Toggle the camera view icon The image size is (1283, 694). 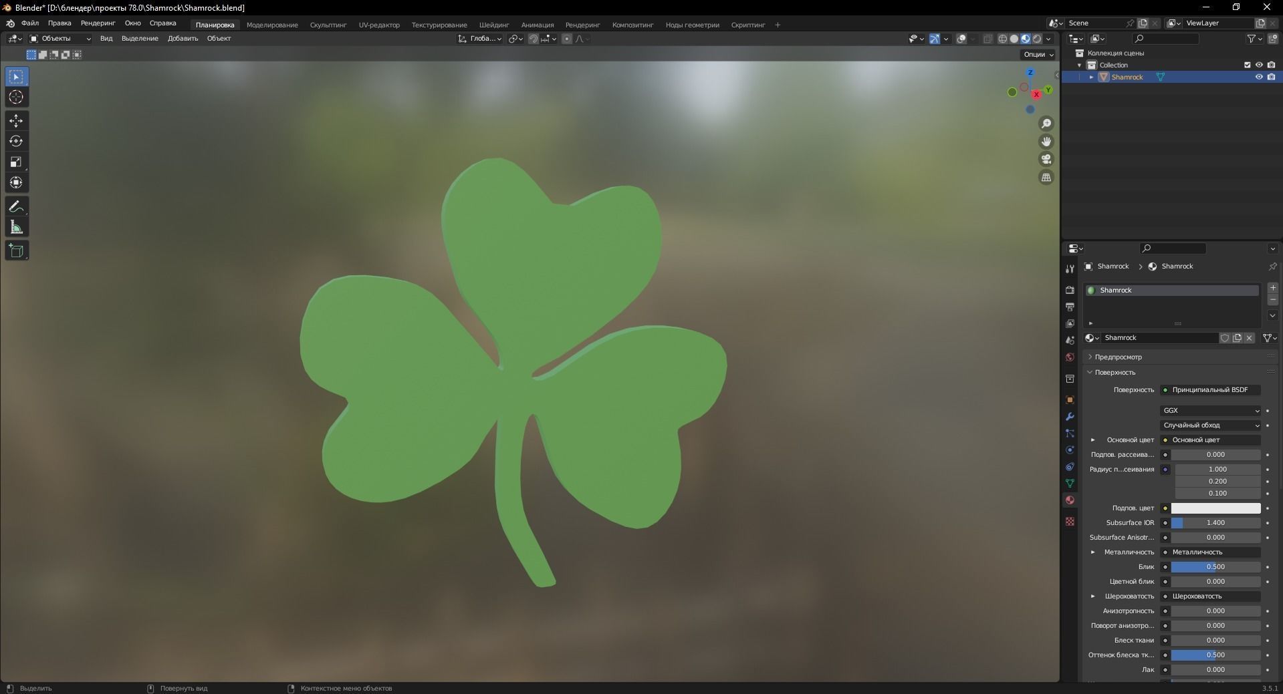[1046, 159]
